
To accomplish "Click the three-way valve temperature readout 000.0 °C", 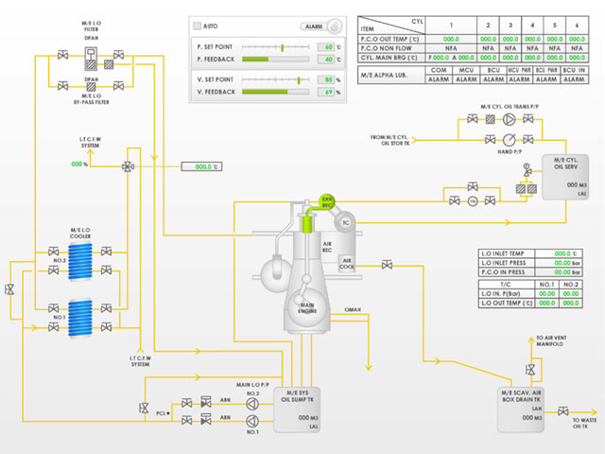I will [201, 166].
